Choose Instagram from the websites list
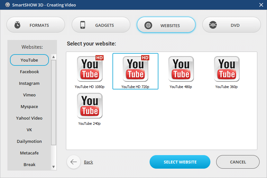 click(x=29, y=83)
